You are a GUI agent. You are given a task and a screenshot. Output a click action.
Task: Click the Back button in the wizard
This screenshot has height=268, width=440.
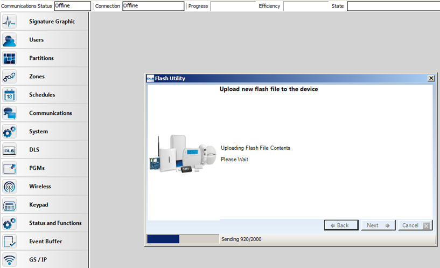click(x=340, y=225)
